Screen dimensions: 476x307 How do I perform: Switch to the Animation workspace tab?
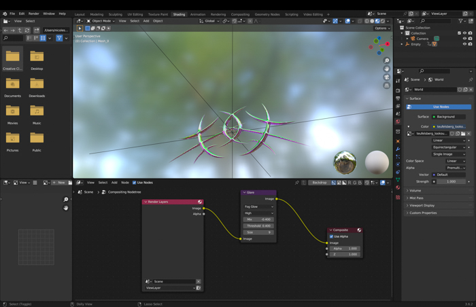198,14
